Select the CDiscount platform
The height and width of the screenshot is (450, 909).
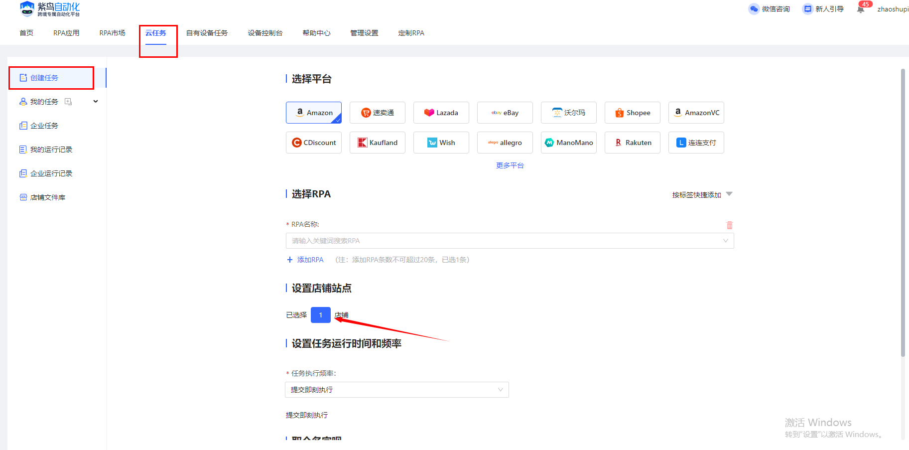[314, 143]
